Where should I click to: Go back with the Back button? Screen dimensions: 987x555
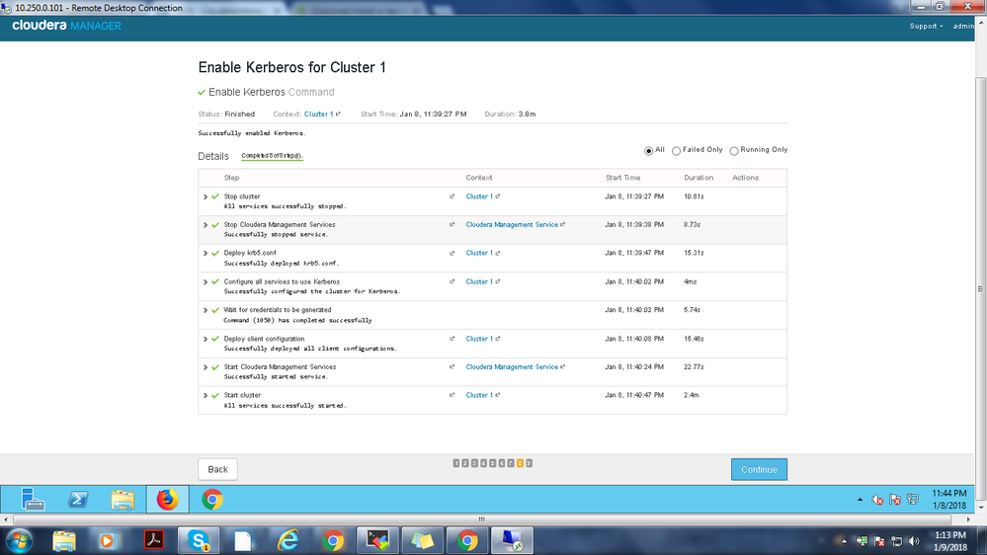coord(217,469)
